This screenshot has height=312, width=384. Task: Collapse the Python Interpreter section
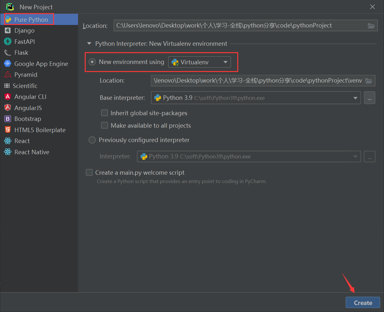[x=89, y=44]
